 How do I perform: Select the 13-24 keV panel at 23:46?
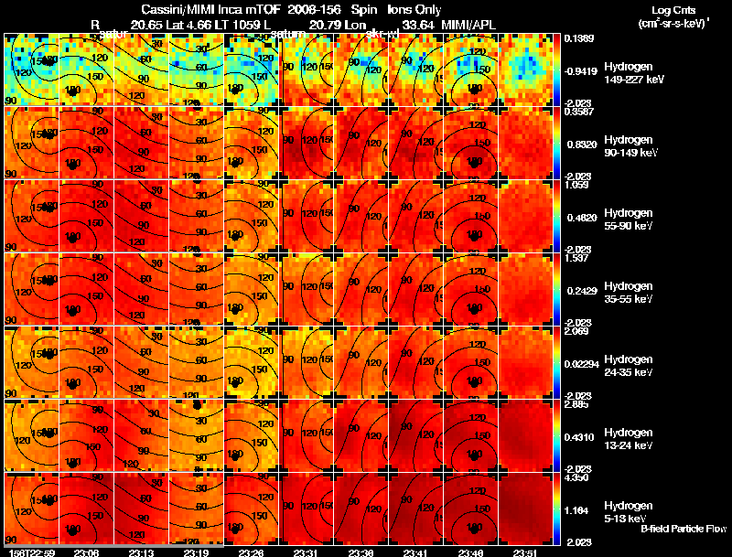pos(471,435)
